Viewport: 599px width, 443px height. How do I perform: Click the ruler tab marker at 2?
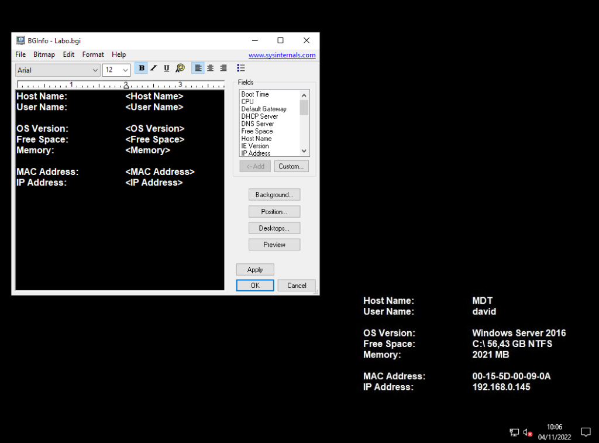pos(126,86)
